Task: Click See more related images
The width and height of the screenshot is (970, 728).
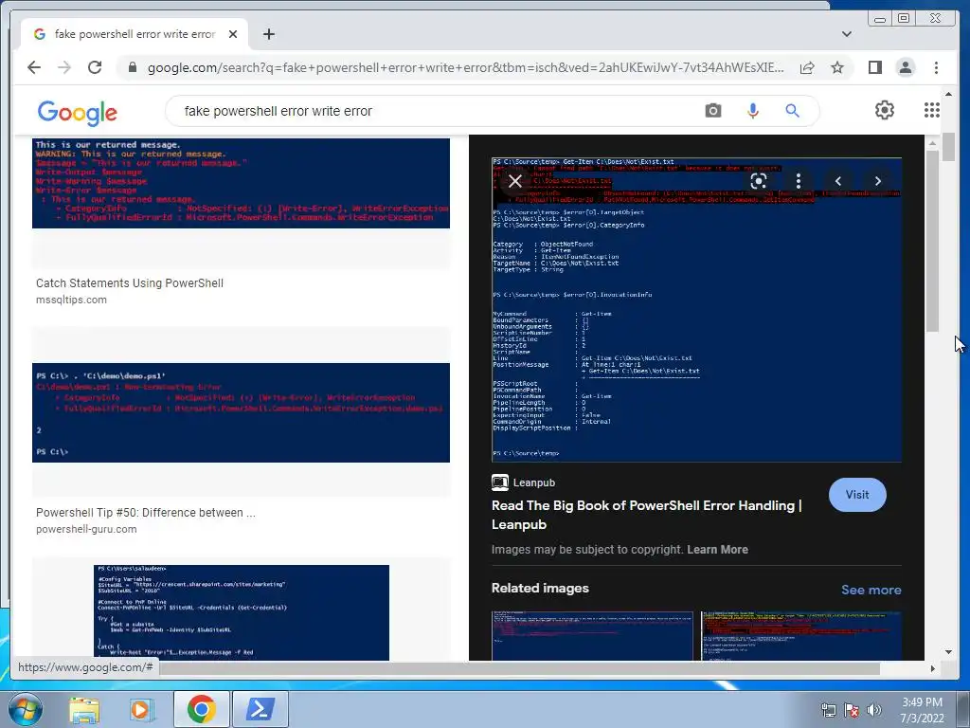Action: pos(871,590)
